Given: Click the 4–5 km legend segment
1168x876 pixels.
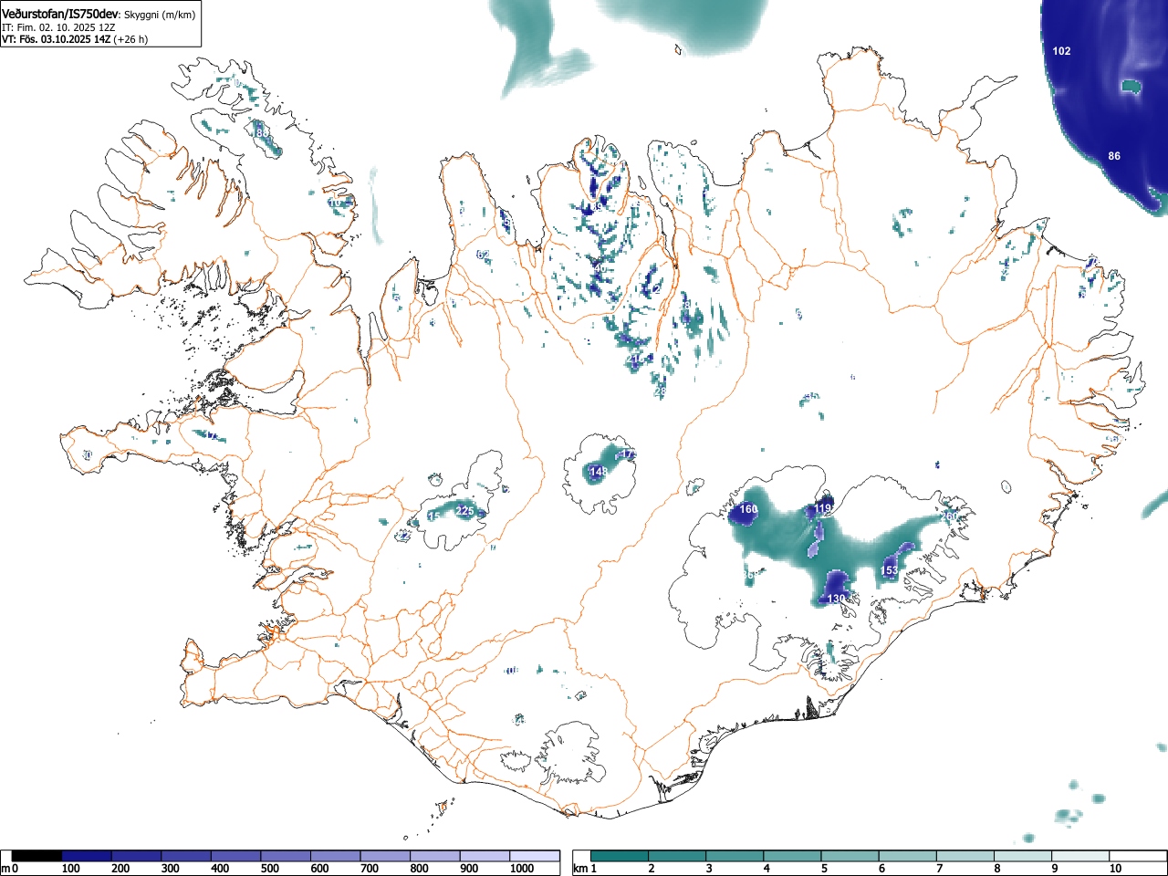Looking at the screenshot, I should coord(792,856).
